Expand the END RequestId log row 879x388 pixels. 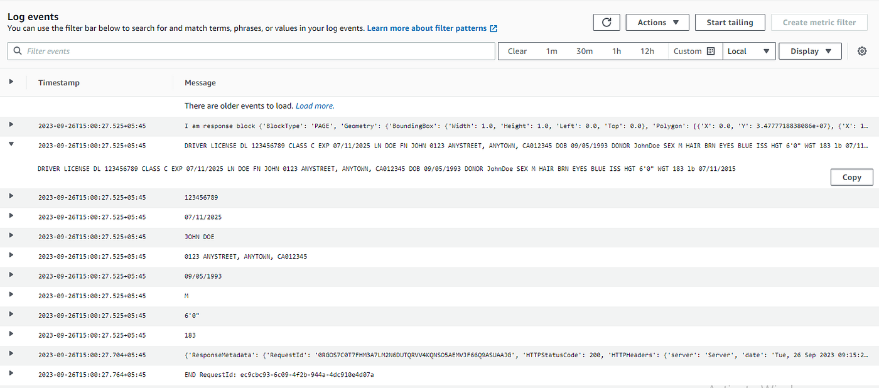(x=11, y=374)
